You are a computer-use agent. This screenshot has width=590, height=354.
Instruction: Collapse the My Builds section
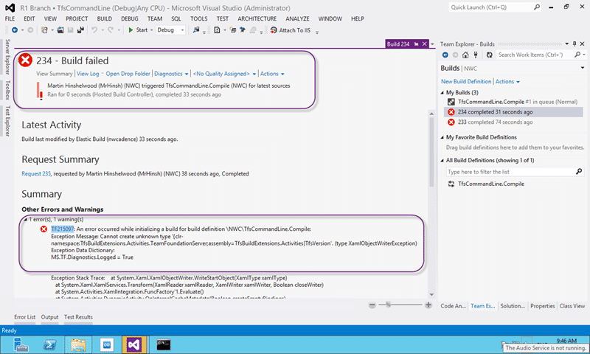click(x=442, y=92)
